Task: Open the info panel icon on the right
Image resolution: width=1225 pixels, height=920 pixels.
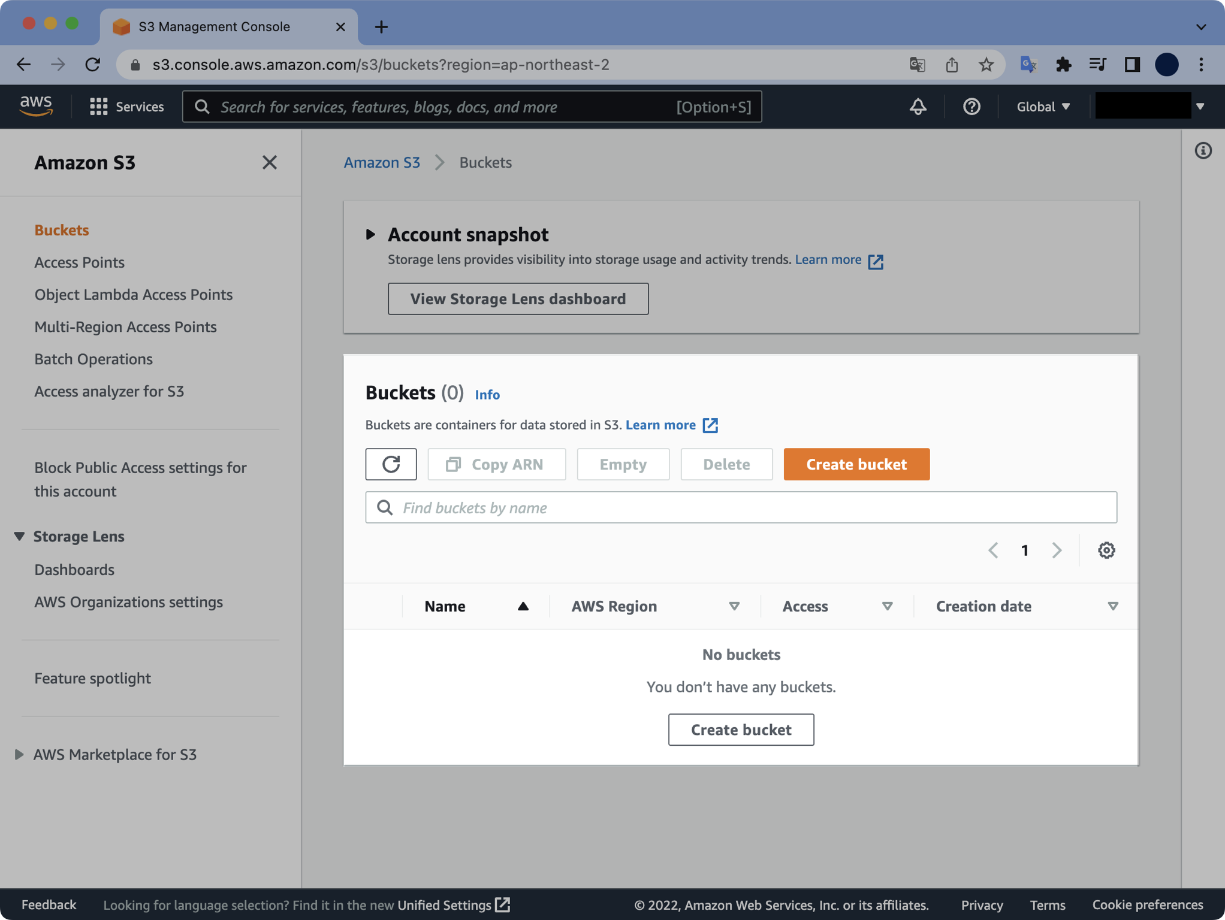Action: (1203, 151)
